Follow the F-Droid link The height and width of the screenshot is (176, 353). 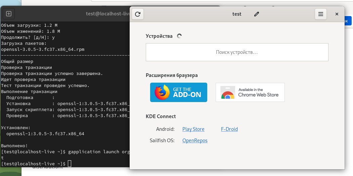click(229, 129)
